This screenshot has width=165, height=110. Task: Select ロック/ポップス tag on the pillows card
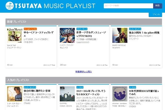point(135,29)
